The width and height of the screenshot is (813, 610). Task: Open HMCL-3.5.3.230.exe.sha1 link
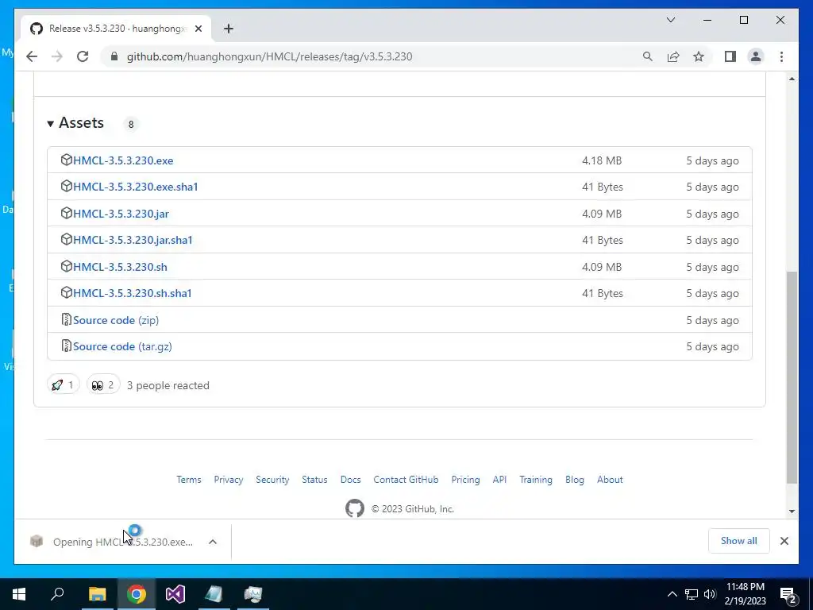(x=135, y=187)
